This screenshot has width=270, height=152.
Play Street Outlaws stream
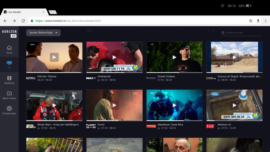pos(174,57)
